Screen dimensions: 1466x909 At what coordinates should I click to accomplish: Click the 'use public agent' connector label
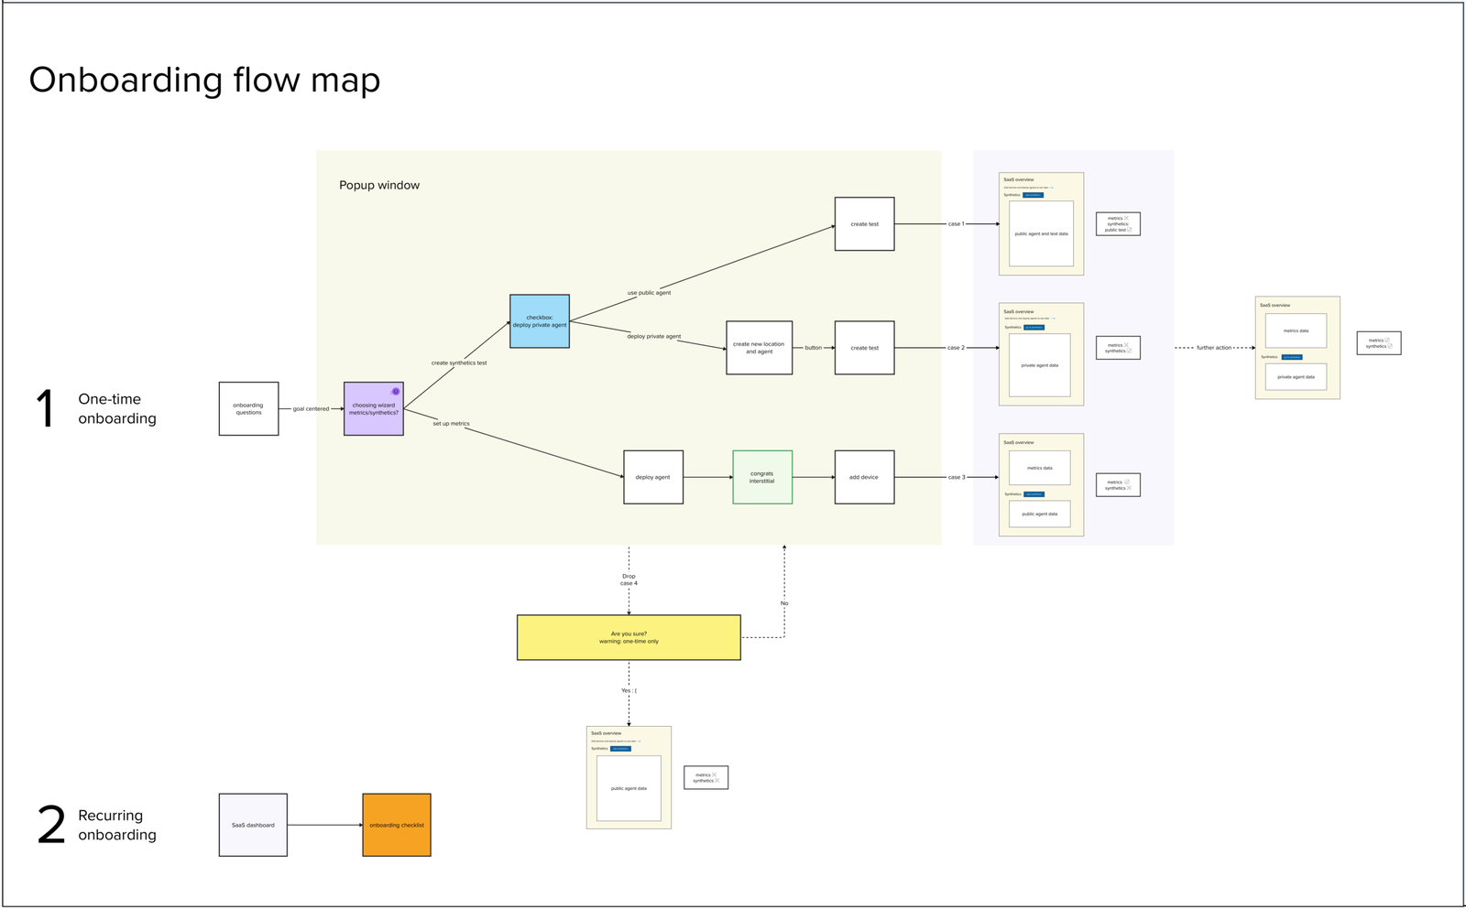[x=649, y=293]
